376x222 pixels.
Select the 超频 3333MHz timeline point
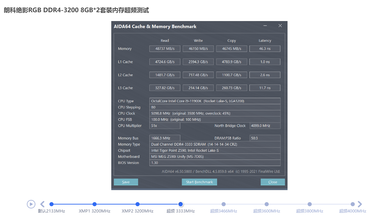181,204
